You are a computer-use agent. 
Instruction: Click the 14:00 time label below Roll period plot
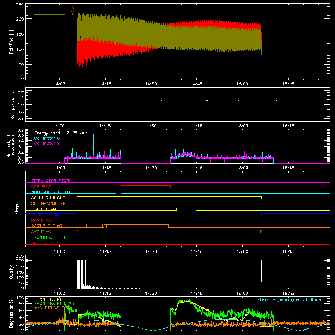[59, 126]
